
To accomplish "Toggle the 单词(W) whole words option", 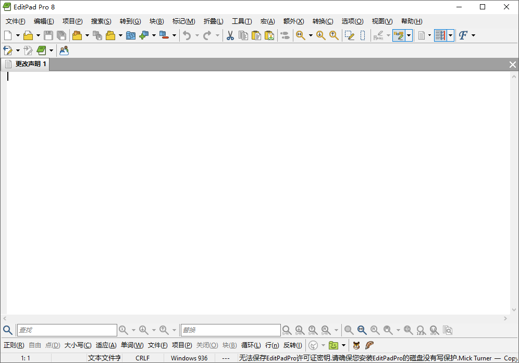I will point(132,345).
